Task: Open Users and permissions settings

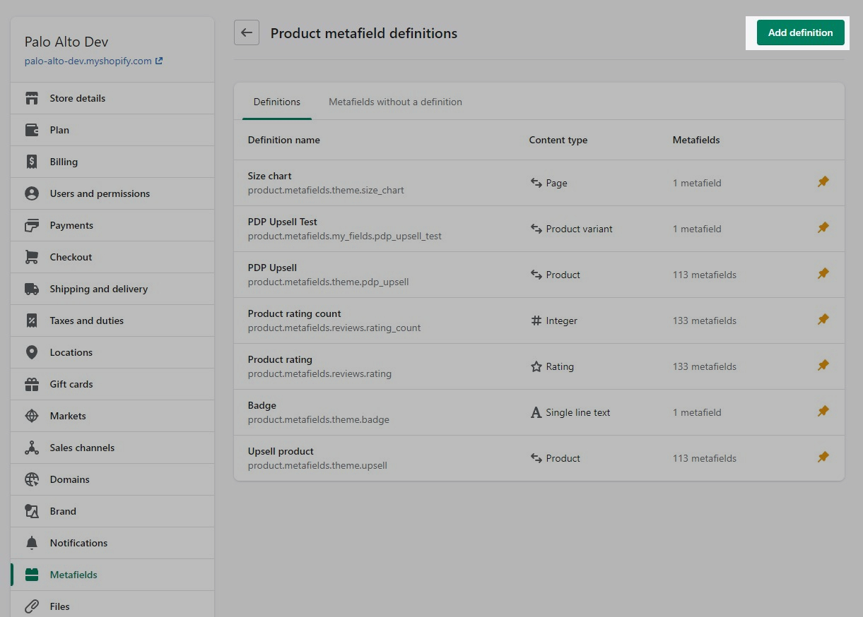Action: (x=100, y=193)
